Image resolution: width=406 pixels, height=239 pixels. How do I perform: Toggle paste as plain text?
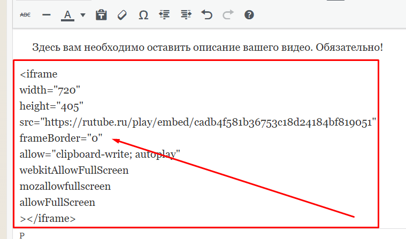101,15
